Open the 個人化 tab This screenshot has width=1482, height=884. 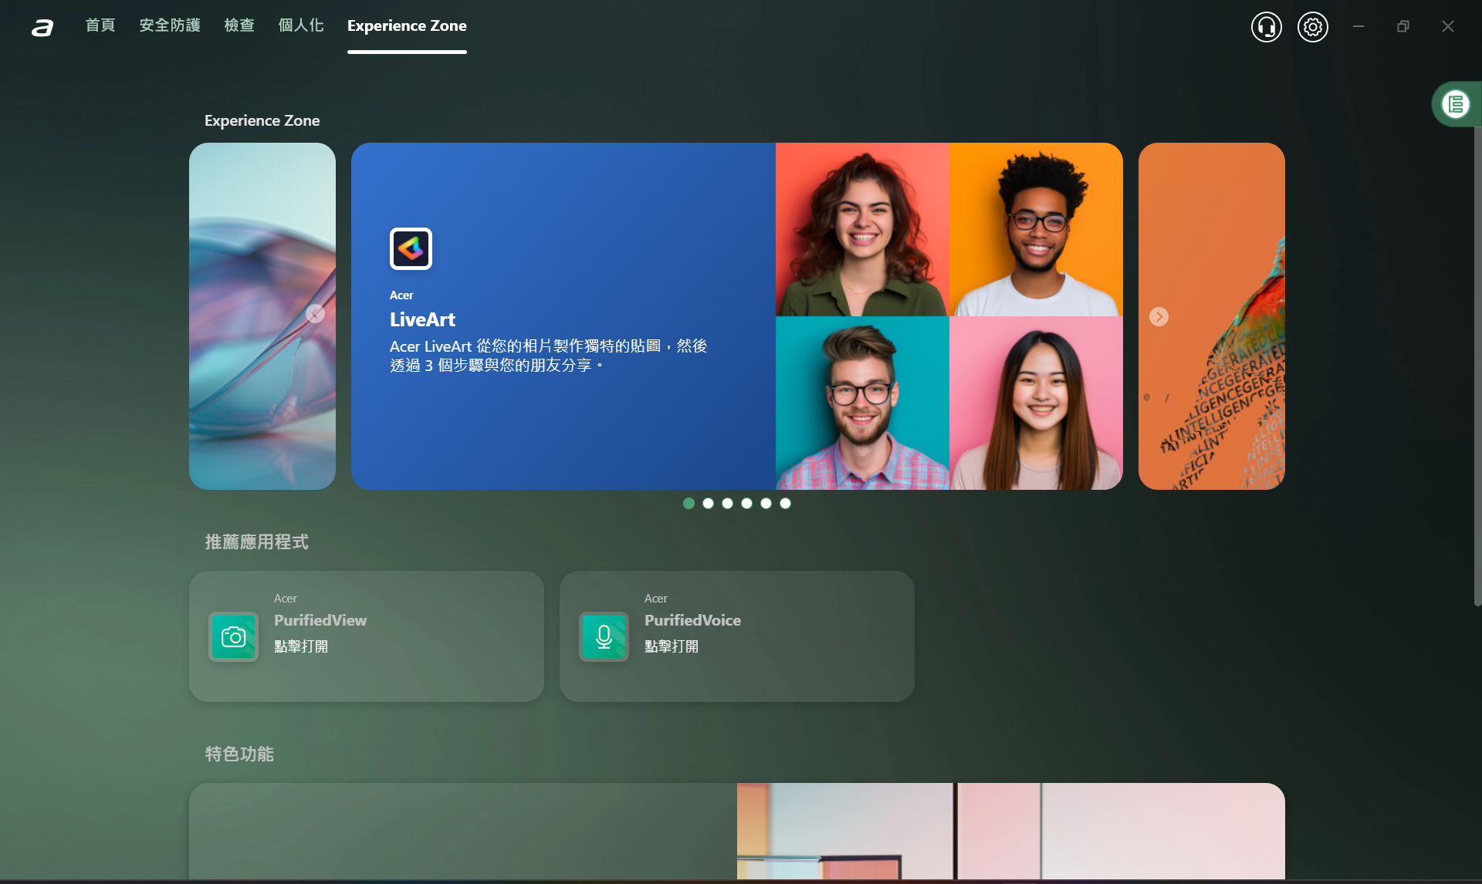coord(301,25)
